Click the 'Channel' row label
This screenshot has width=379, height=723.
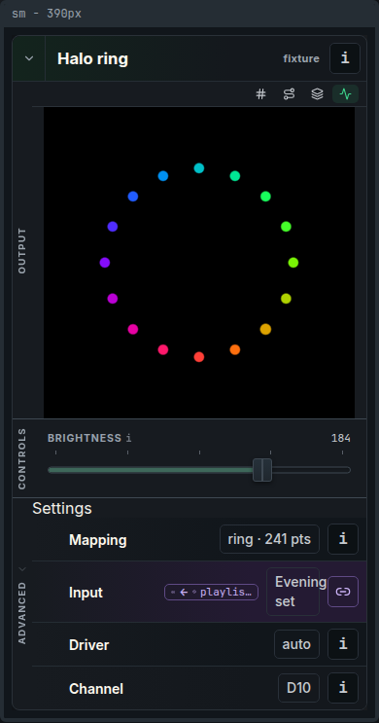tap(96, 689)
